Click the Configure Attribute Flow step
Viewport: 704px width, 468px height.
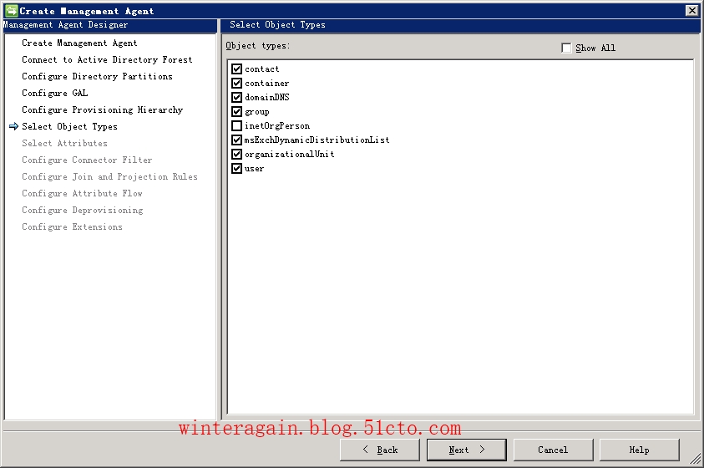click(82, 194)
